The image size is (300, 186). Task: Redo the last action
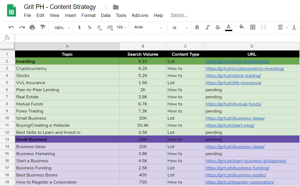pos(22,27)
